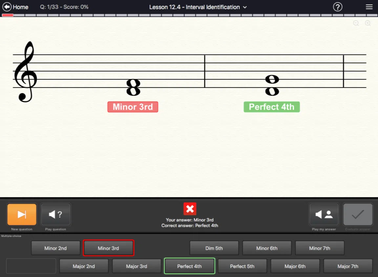Click the Evaluate answer checkmark icon
Viewport: 378px width, 277px height.
358,214
